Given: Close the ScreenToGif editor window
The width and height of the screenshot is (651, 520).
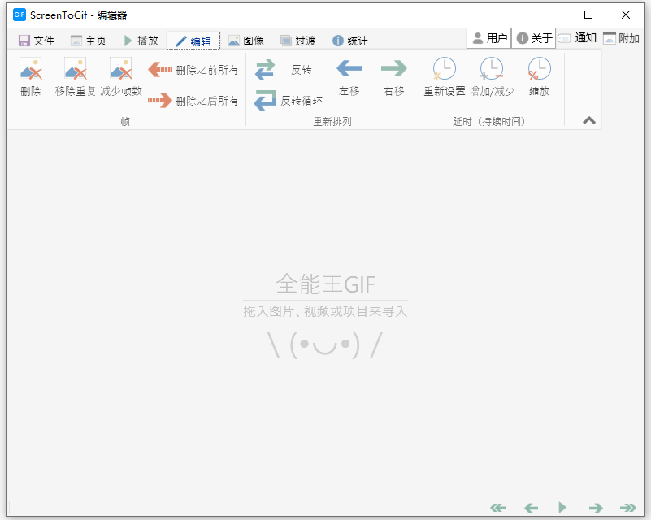Looking at the screenshot, I should coord(626,15).
